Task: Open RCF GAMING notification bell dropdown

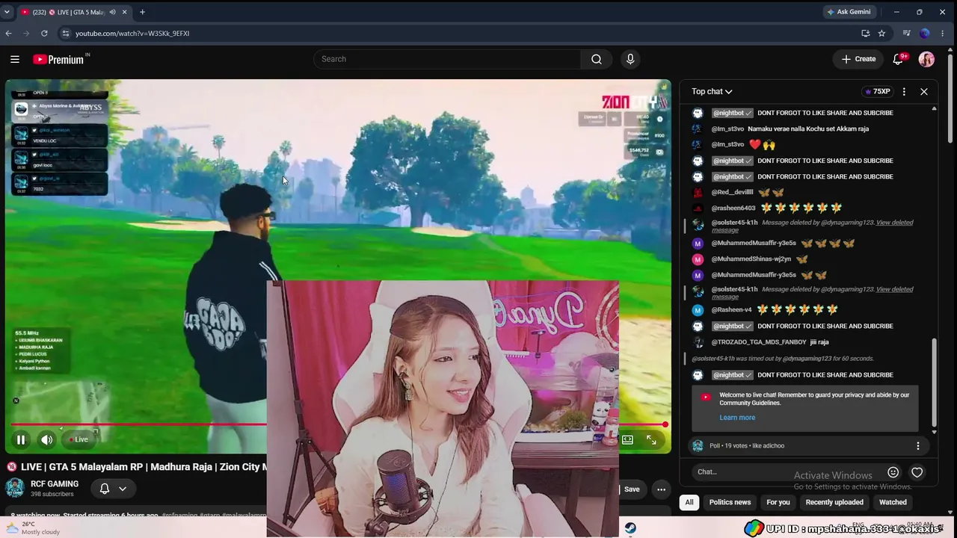Action: pos(113,489)
